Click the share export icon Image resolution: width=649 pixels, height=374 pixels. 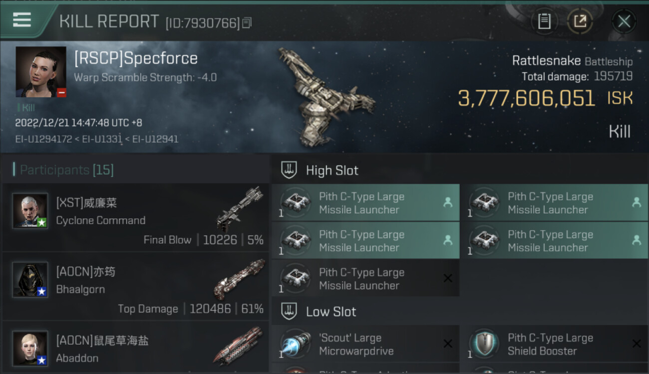[x=580, y=21]
